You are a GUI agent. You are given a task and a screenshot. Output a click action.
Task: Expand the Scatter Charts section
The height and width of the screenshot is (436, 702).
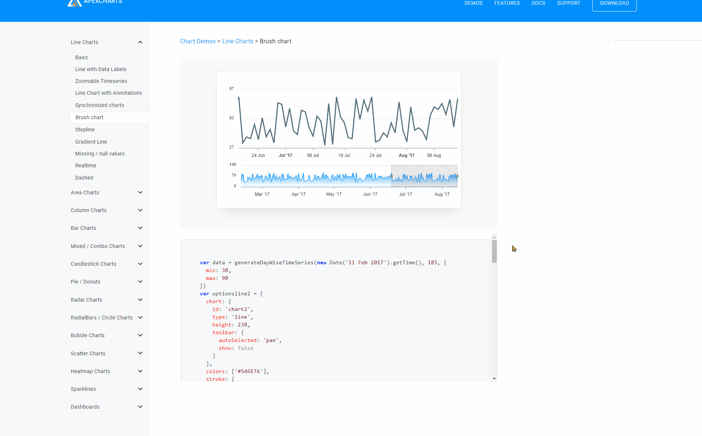140,353
